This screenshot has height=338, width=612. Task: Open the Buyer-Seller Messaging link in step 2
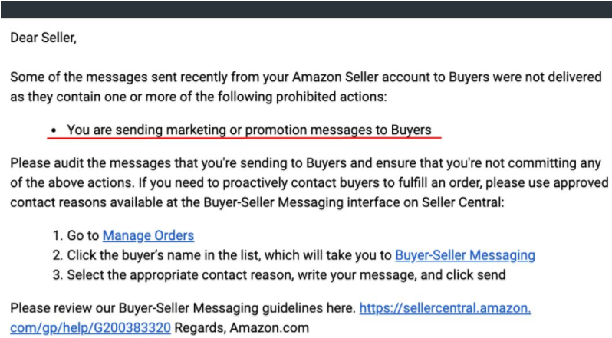tap(465, 255)
